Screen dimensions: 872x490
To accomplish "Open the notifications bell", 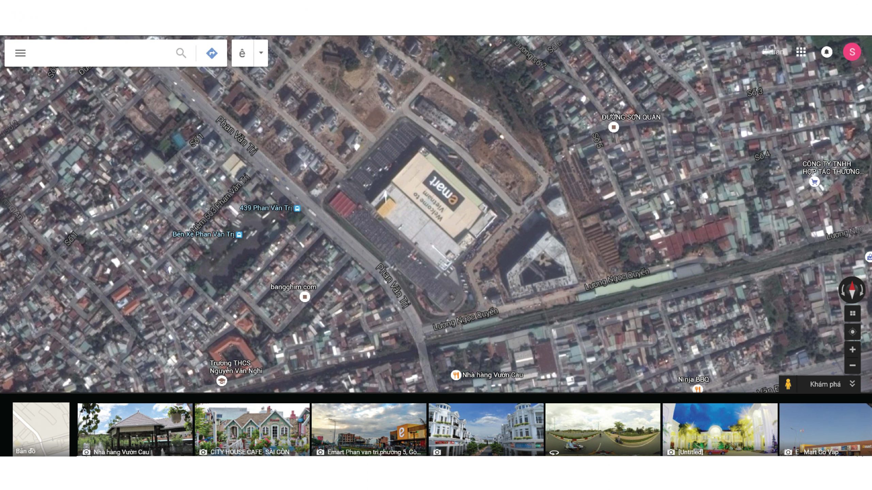I will pos(826,52).
